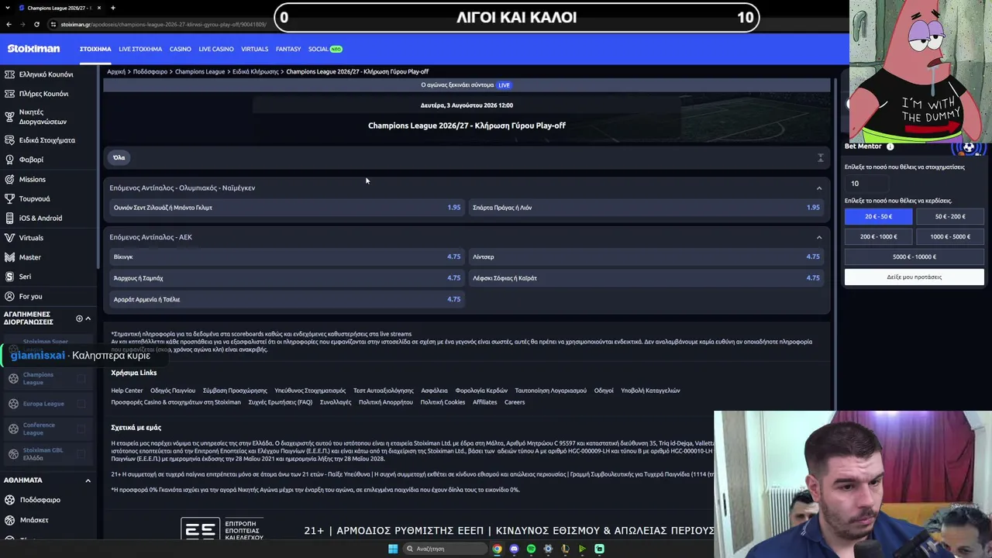Click Δείξε μου προτάσεις button
Image resolution: width=992 pixels, height=558 pixels.
(x=914, y=277)
